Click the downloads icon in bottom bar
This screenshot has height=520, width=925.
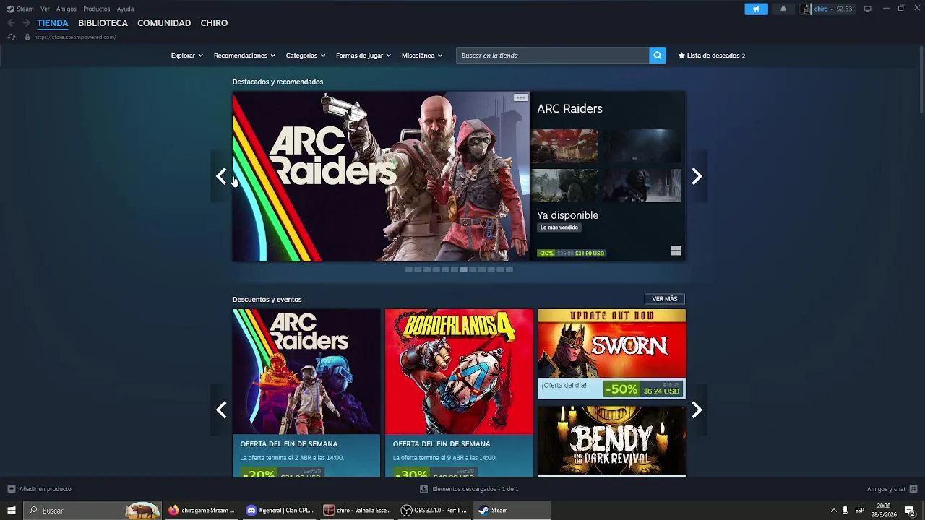coord(423,489)
